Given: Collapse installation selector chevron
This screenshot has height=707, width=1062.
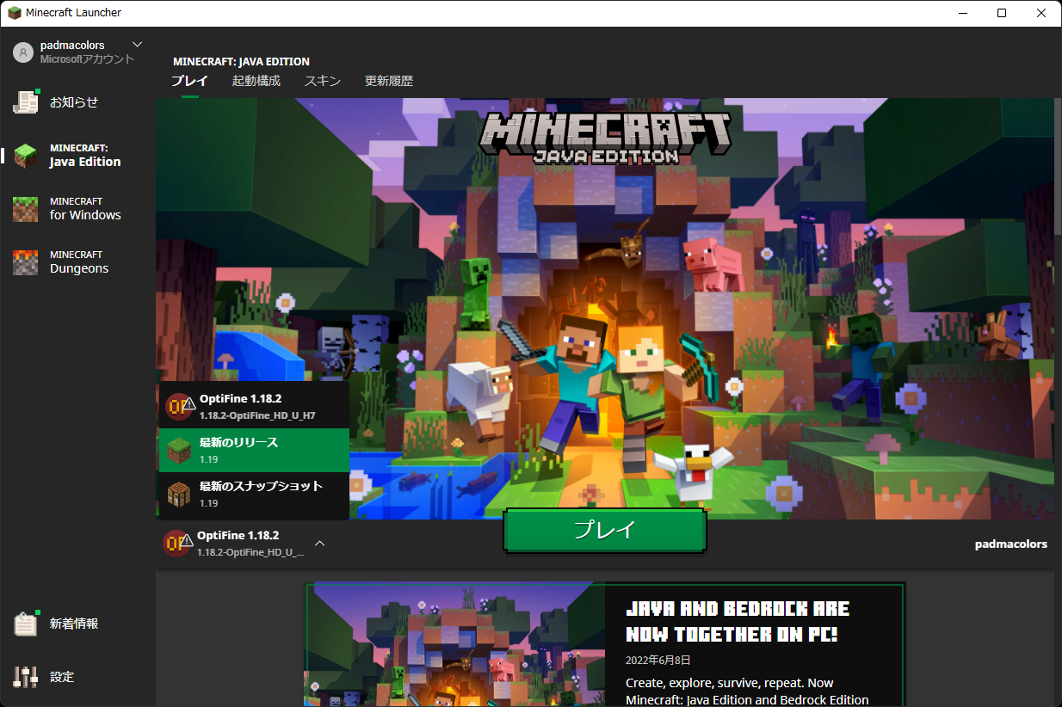Looking at the screenshot, I should point(319,544).
